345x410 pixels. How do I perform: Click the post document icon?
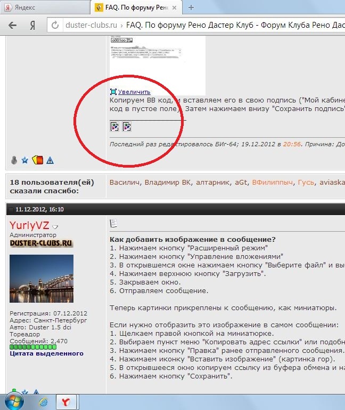(x=113, y=223)
